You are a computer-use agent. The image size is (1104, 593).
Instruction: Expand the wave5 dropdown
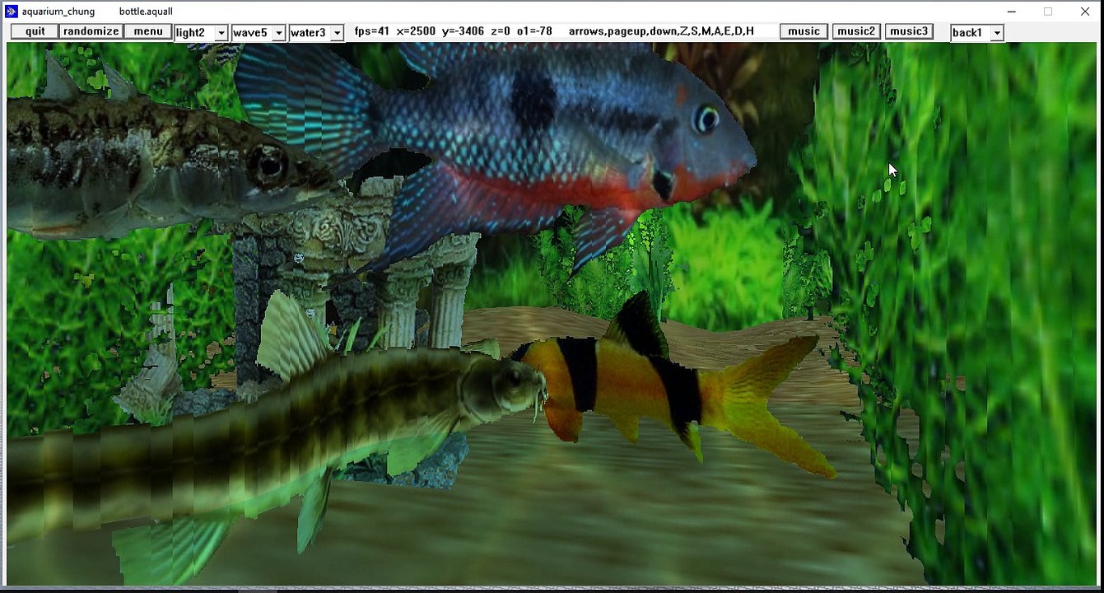click(278, 33)
